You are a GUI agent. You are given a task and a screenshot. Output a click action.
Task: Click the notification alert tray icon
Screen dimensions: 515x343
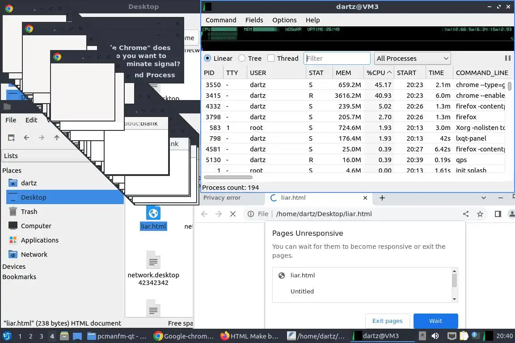(x=475, y=335)
